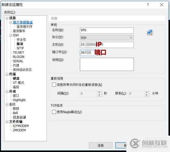Collapse the SSH tree node
Image resolution: width=170 pixels, height=152 pixels.
(x=11, y=35)
